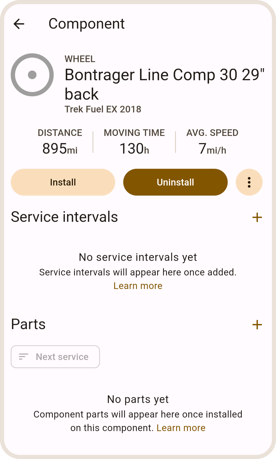
Task: Tap the Component page title
Action: [x=86, y=24]
